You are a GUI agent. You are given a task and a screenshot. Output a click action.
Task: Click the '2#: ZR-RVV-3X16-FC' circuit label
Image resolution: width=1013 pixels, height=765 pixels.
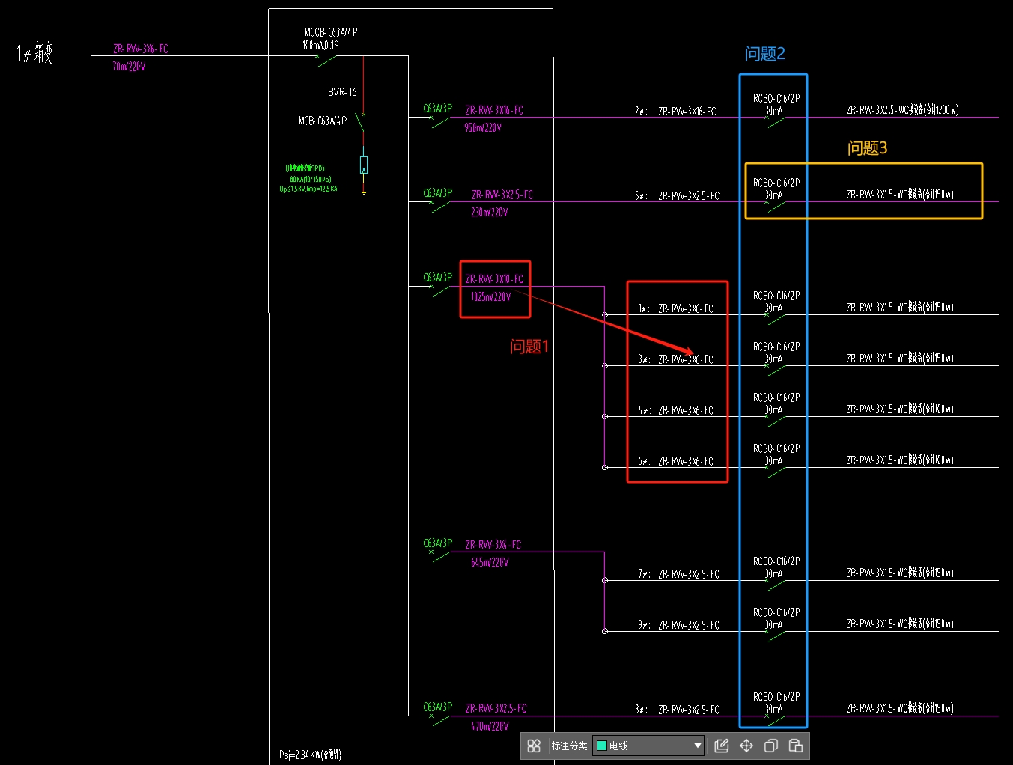point(675,112)
